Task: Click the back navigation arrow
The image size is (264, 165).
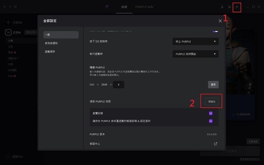Action: point(4,7)
